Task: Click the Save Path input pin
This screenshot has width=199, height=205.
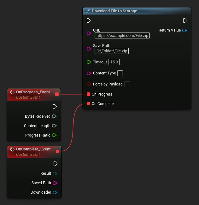Action: pyautogui.click(x=89, y=49)
